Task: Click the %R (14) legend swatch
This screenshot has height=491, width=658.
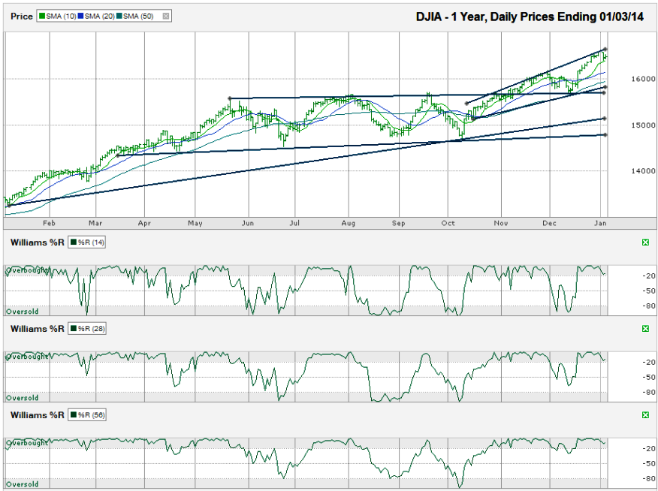Action: [74, 242]
